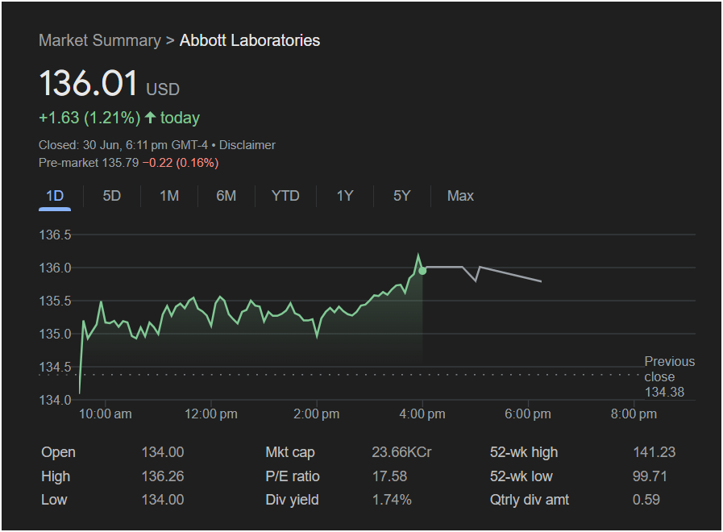Click the green closing price dot on chart
723x532 pixels.
[422, 271]
